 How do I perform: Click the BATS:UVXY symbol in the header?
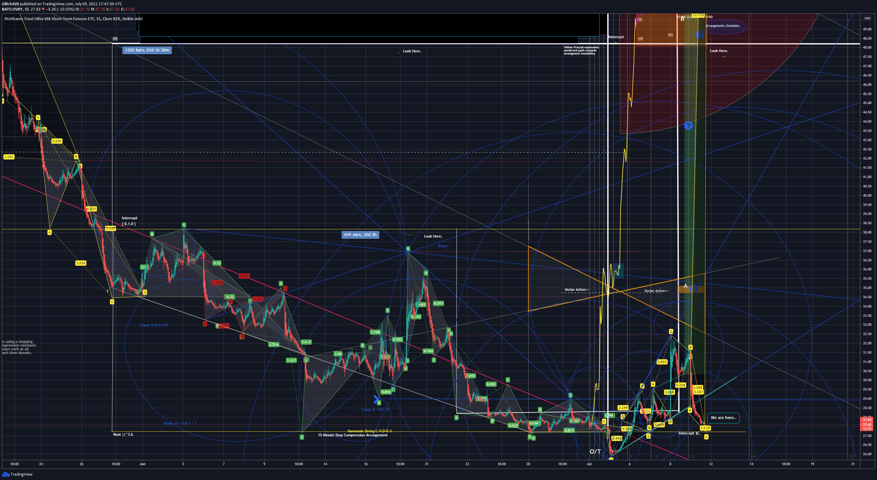click(x=12, y=9)
